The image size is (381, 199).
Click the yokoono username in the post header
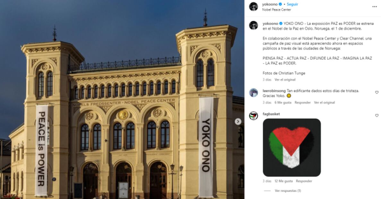pos(270,4)
